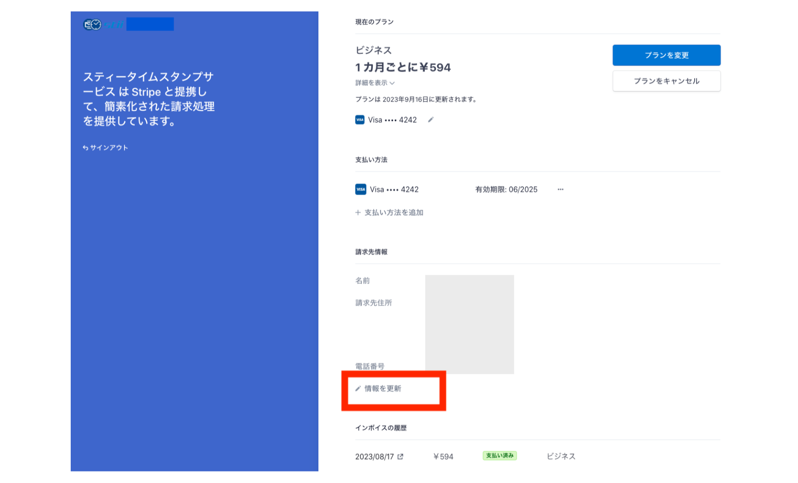Click plus icon beside 支払い方法を追加
The height and width of the screenshot is (483, 798).
[358, 213]
